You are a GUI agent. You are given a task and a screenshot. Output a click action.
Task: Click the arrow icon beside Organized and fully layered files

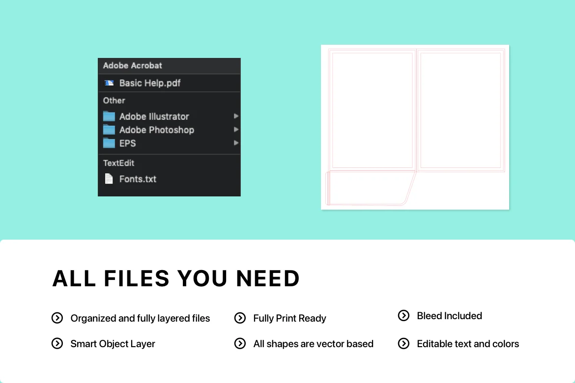pos(57,318)
